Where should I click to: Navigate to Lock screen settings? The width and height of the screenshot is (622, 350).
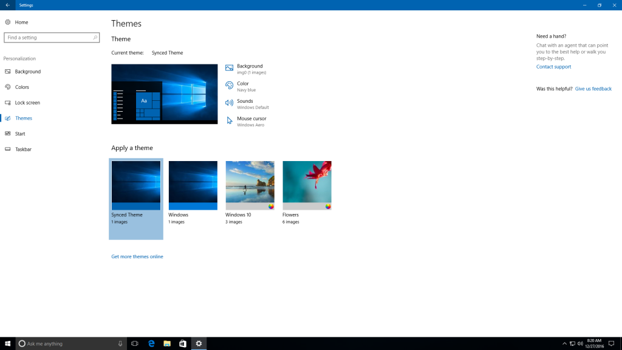[x=27, y=103]
